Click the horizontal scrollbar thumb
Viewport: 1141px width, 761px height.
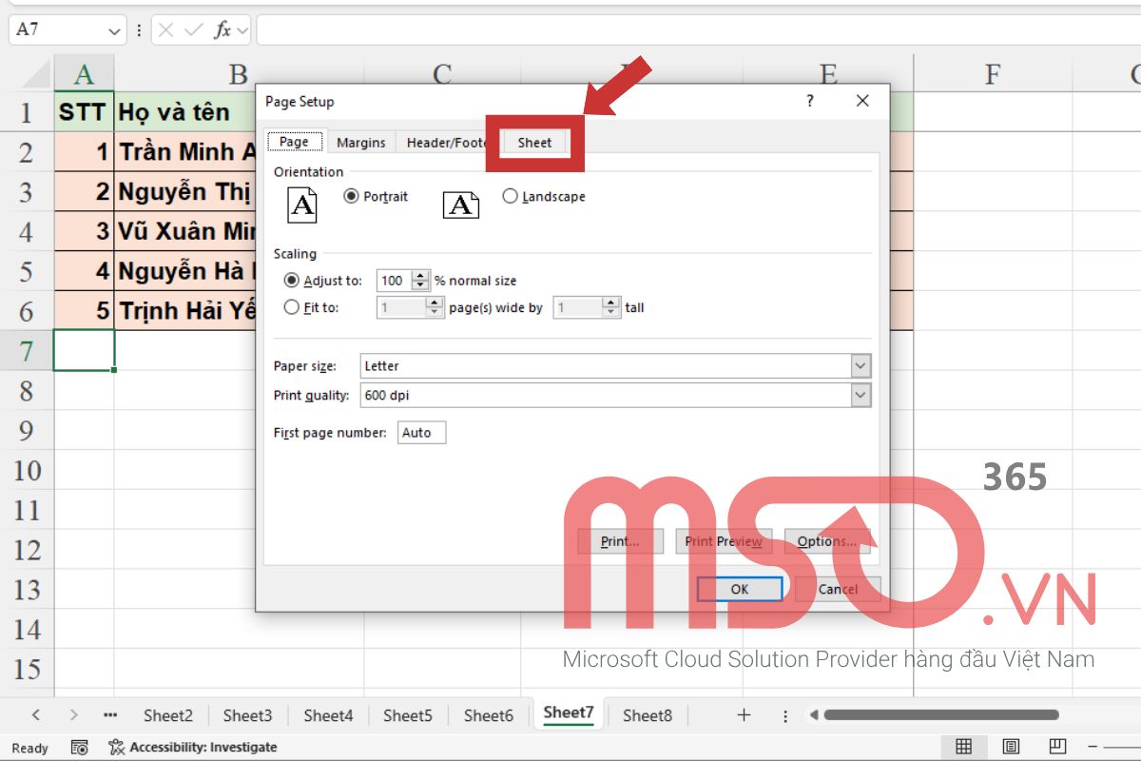(941, 714)
